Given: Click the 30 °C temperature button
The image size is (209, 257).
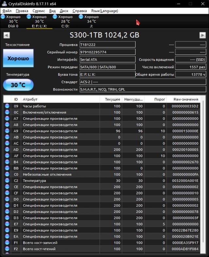Looking at the screenshot, I should (x=18, y=85).
